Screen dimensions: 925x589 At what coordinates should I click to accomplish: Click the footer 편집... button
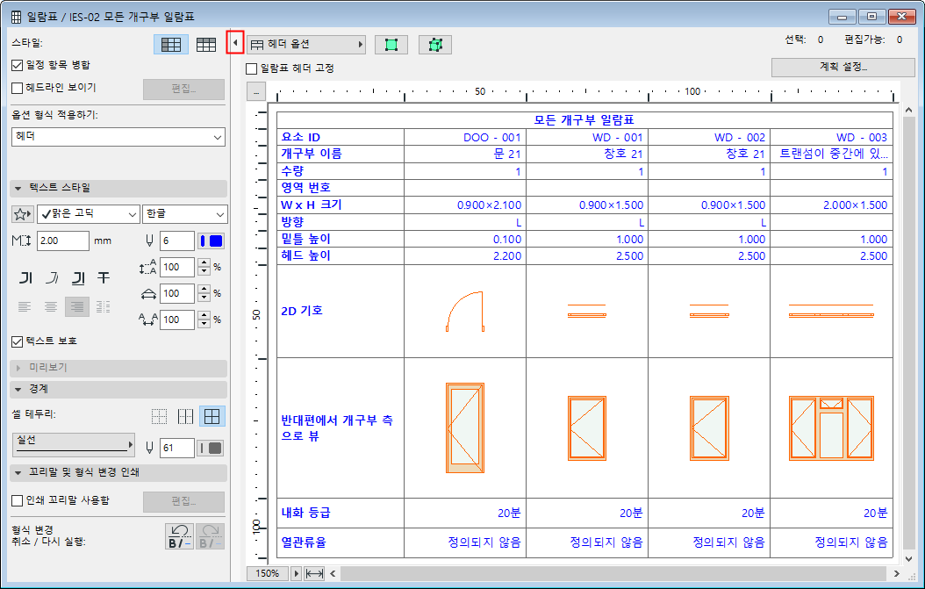tap(183, 501)
